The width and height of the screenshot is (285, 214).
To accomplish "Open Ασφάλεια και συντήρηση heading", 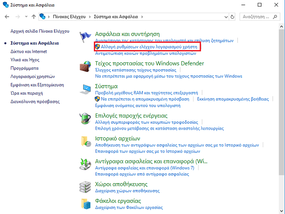I will (127, 34).
